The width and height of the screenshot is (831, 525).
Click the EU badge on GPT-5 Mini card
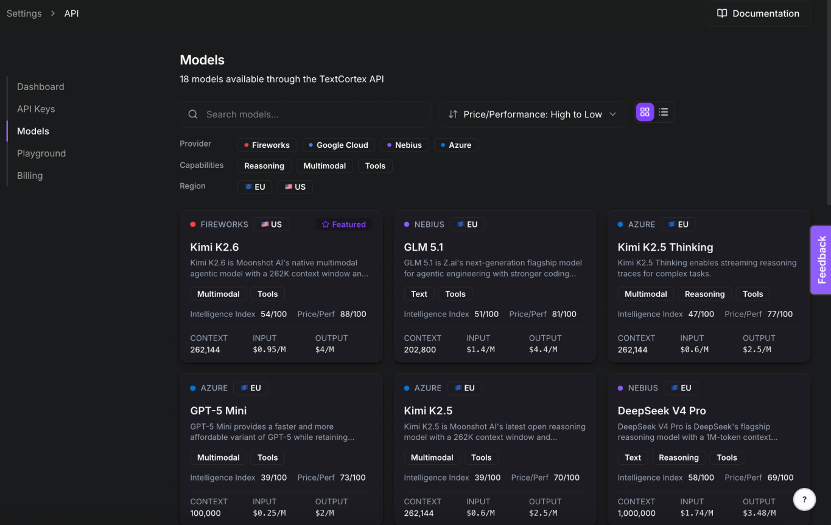[251, 388]
